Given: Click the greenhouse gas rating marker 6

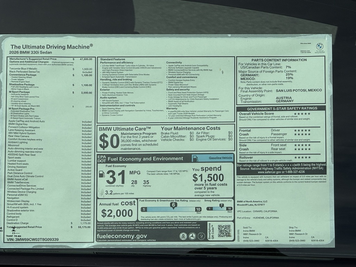Looking at the screenshot, I should (173, 205).
